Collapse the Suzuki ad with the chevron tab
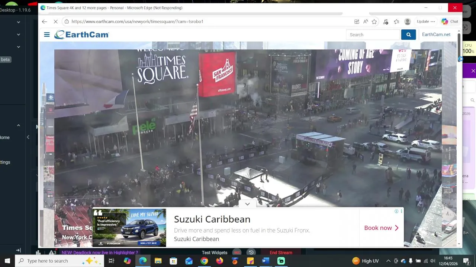 (247, 204)
